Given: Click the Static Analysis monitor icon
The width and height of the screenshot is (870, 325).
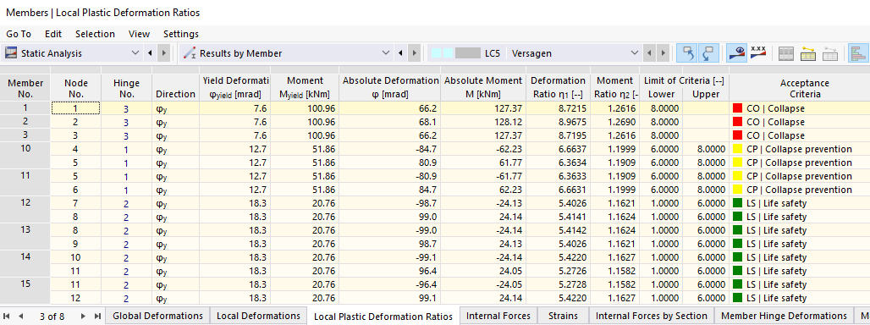Looking at the screenshot, I should click(10, 53).
